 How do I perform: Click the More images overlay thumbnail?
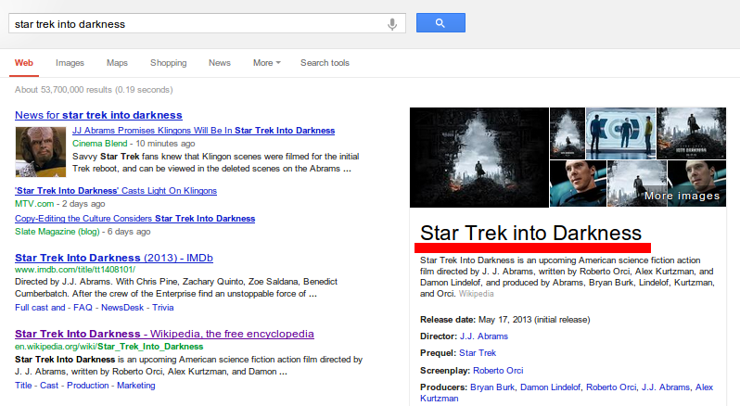point(681,184)
